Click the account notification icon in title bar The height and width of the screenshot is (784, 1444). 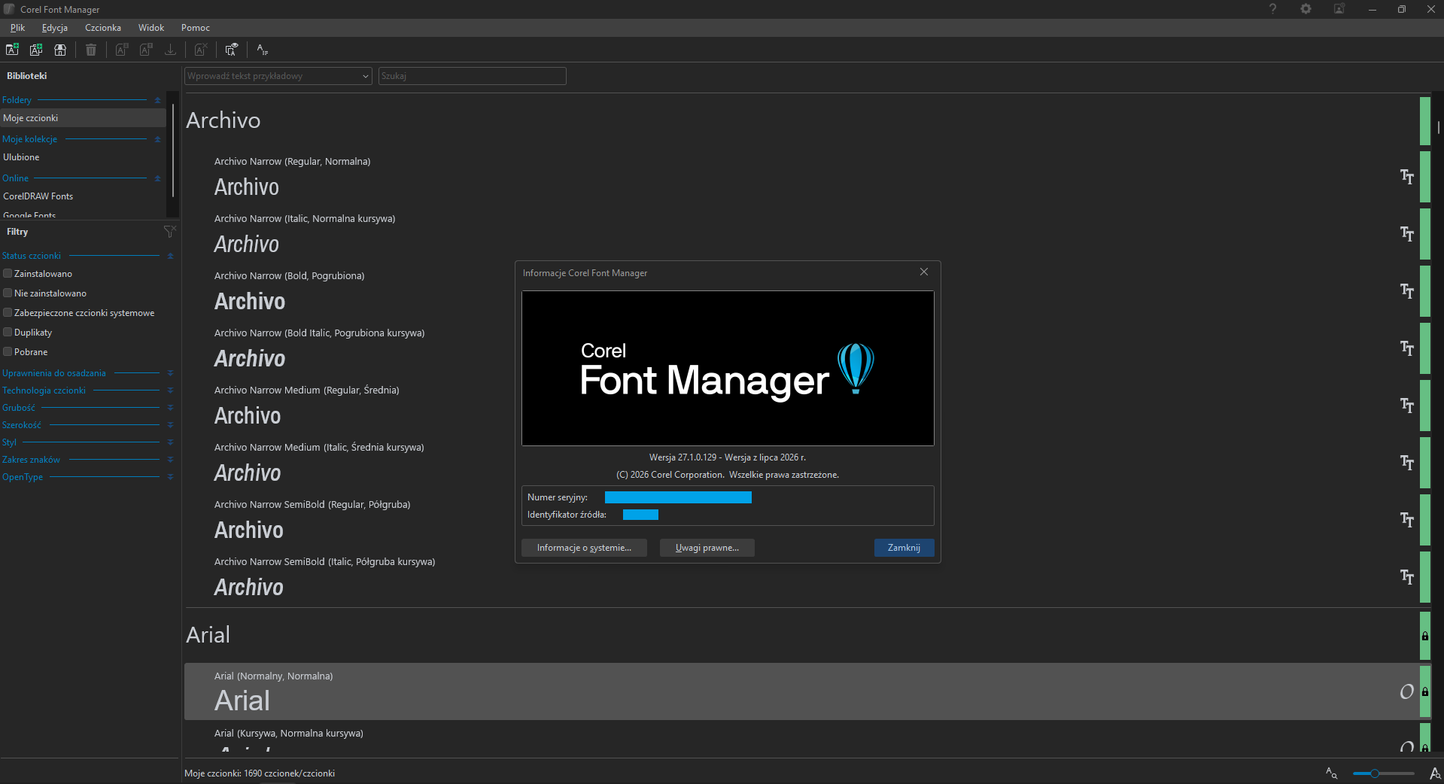pos(1339,9)
